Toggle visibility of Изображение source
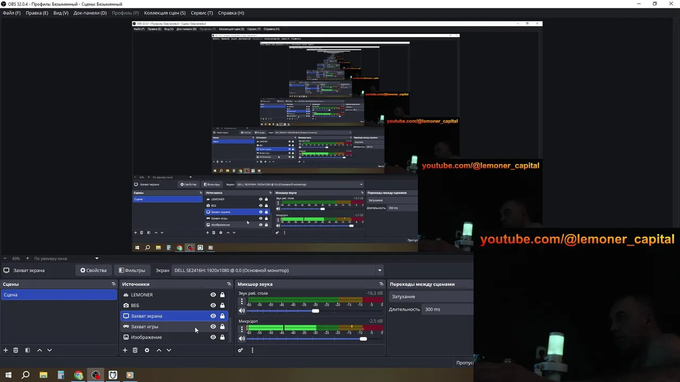Screen dimensions: 680x382 click(x=213, y=337)
